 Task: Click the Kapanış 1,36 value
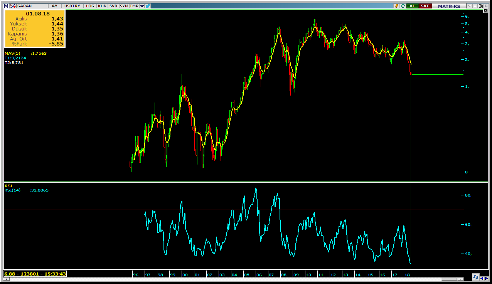pyautogui.click(x=57, y=34)
